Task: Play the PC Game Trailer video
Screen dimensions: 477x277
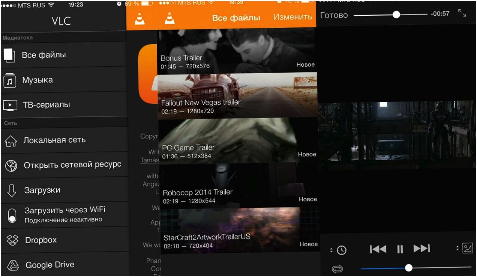Action: [x=238, y=140]
